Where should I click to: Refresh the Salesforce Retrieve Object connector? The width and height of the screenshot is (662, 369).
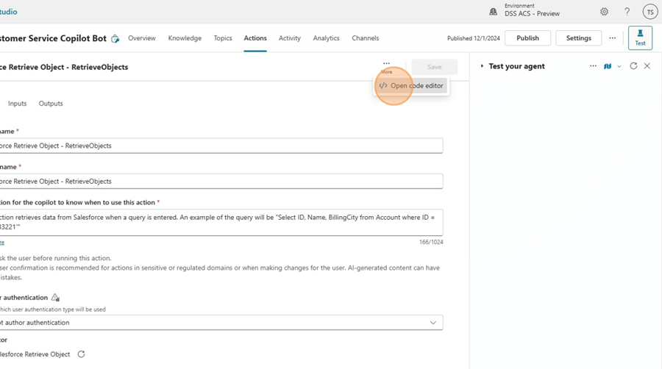[82, 354]
